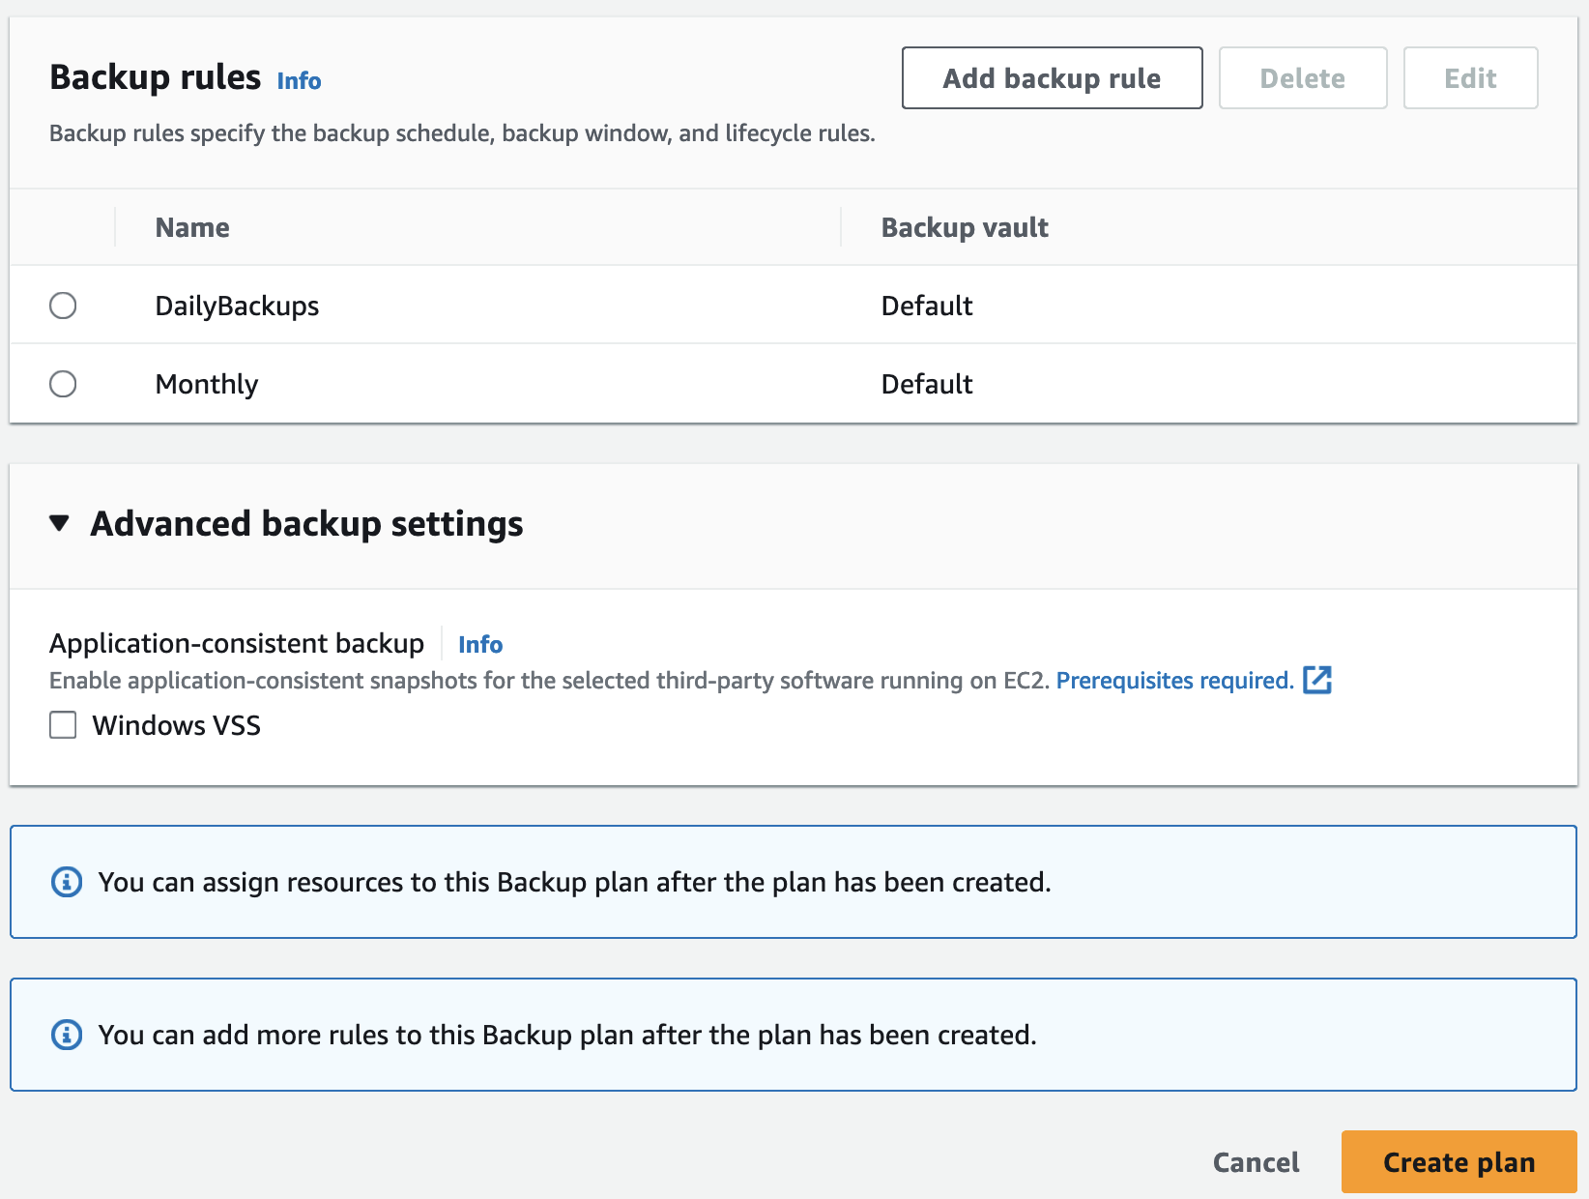The image size is (1589, 1199).
Task: Click the Name column header
Action: [192, 227]
